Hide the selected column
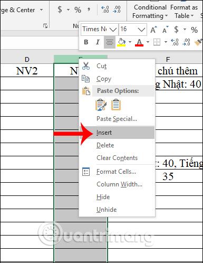Viewport: 203px width, 263px height. (117, 197)
